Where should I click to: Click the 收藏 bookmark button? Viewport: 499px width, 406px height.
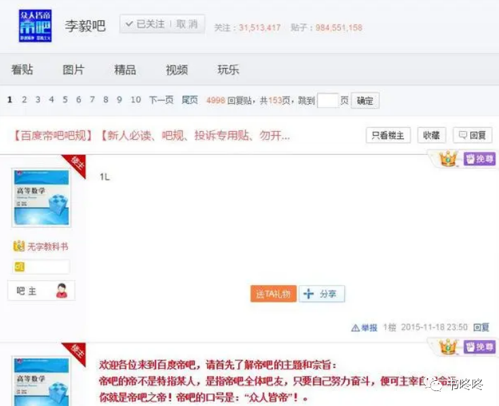click(432, 135)
